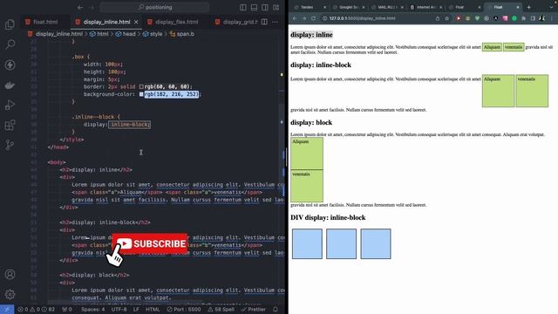The image size is (558, 314).
Task: Click the 'display: inline' heading on page
Action: 311,35
